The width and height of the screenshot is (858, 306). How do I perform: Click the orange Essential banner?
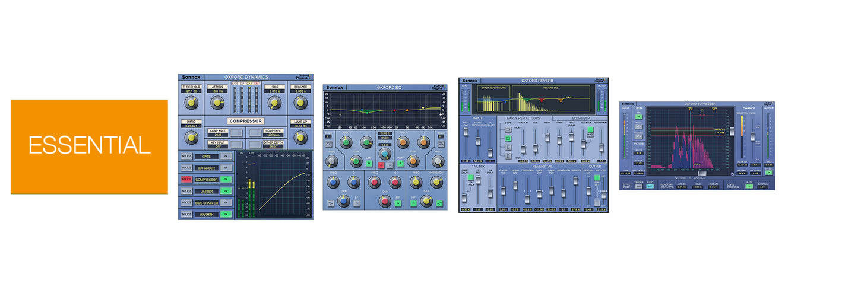pyautogui.click(x=89, y=146)
